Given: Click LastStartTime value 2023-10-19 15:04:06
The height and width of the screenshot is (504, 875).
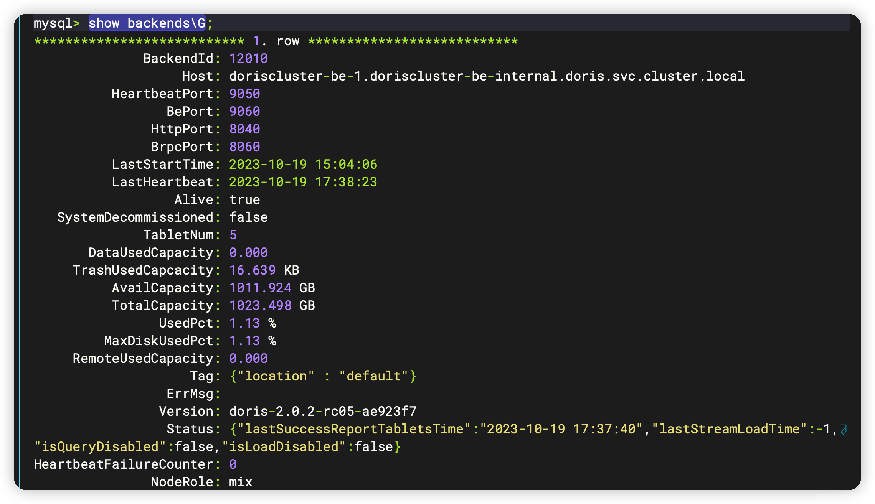Looking at the screenshot, I should pyautogui.click(x=303, y=165).
